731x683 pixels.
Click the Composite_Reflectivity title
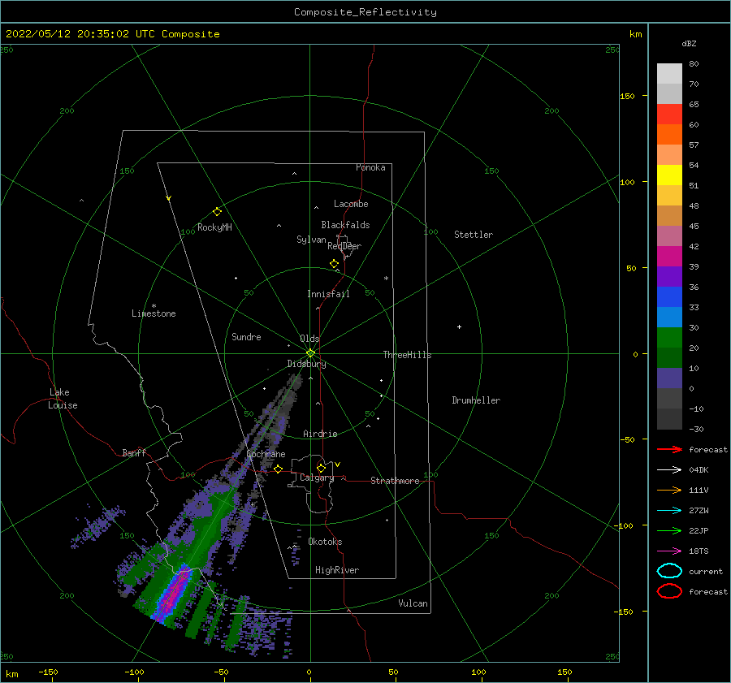coord(365,12)
